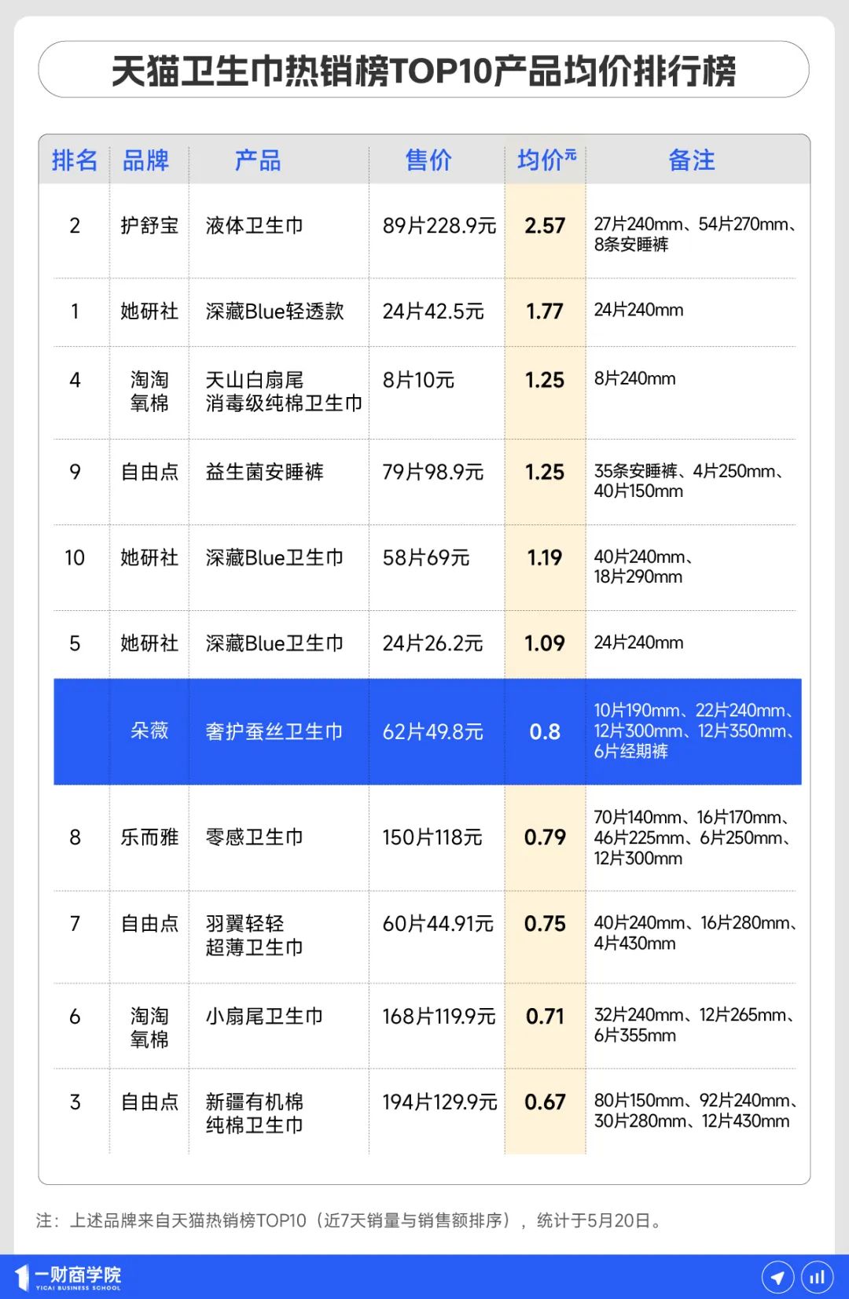
Task: Select the 朵薇 brand in highlighted row
Action: (x=149, y=731)
